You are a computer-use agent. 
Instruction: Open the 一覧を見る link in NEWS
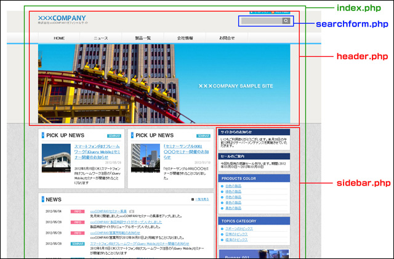coord(201,200)
